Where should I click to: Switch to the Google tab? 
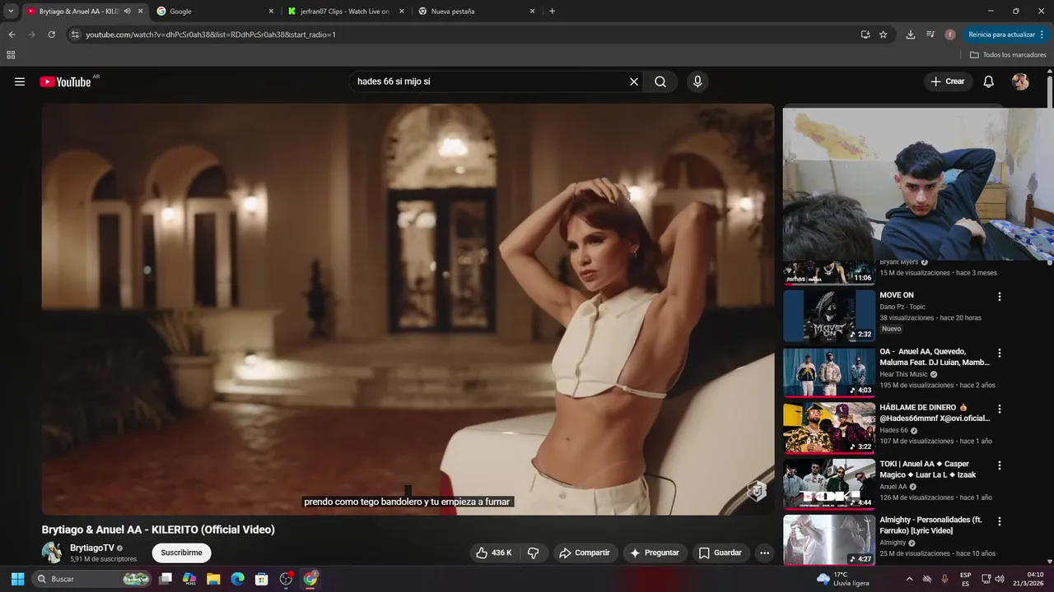[x=216, y=12]
